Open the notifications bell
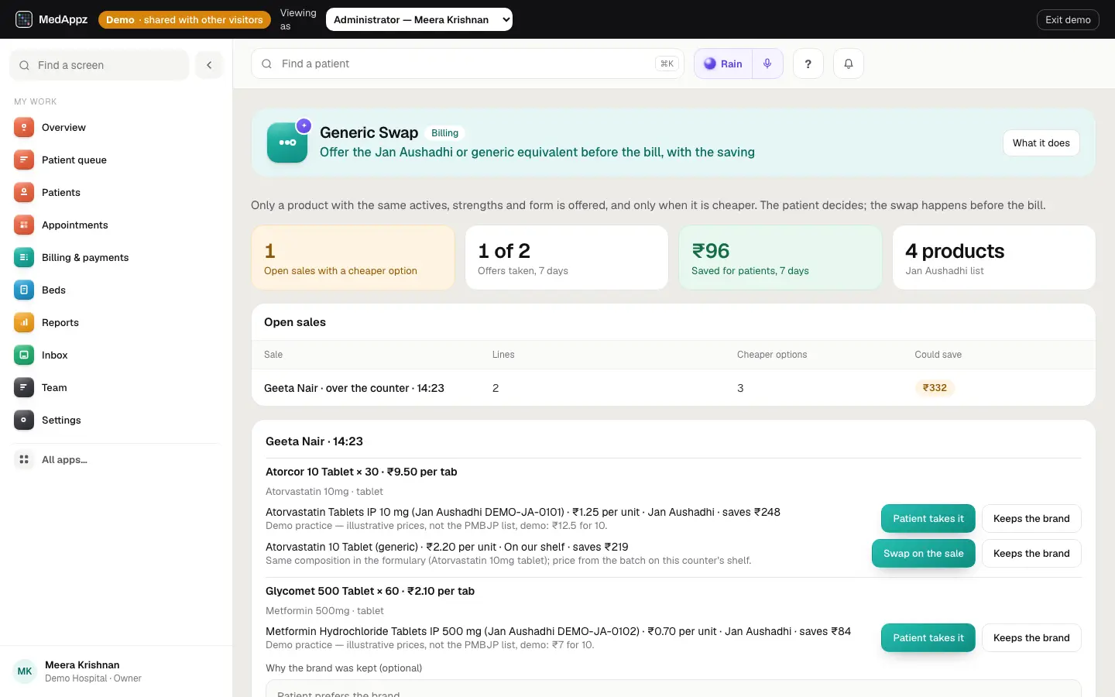This screenshot has width=1115, height=697. click(x=849, y=64)
